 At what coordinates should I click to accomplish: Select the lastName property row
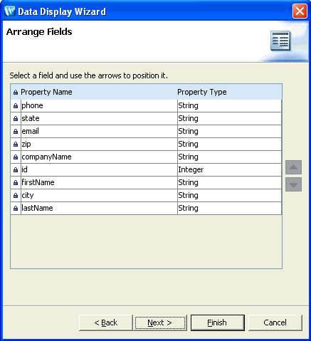pyautogui.click(x=146, y=208)
